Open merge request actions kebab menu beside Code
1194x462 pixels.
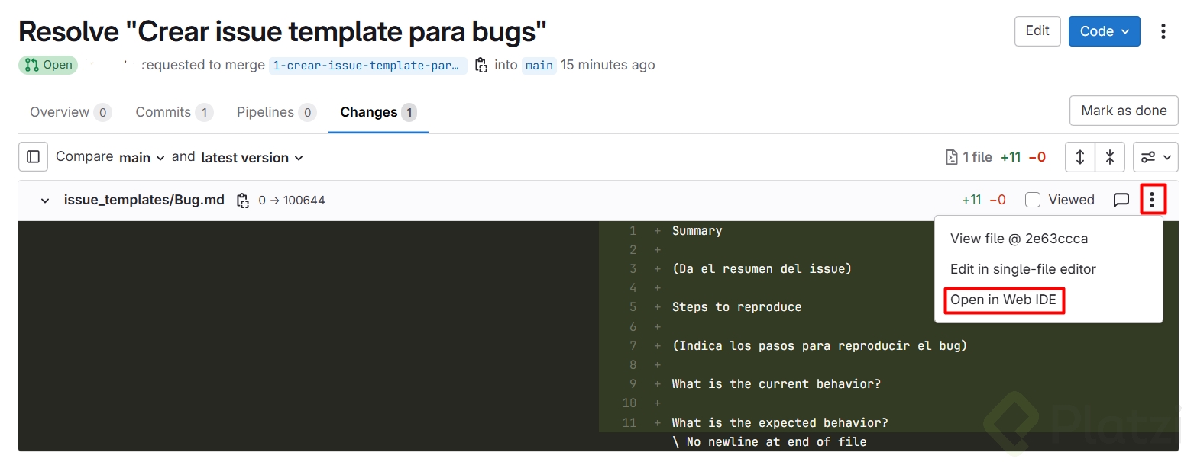[1163, 31]
